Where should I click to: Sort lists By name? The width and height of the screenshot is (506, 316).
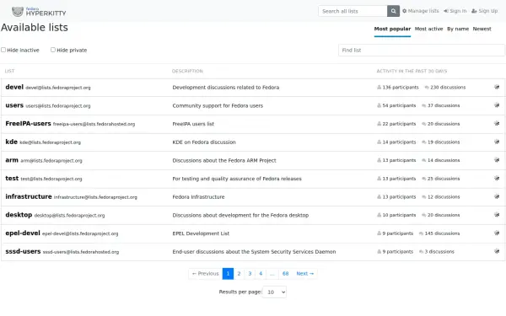pyautogui.click(x=458, y=29)
